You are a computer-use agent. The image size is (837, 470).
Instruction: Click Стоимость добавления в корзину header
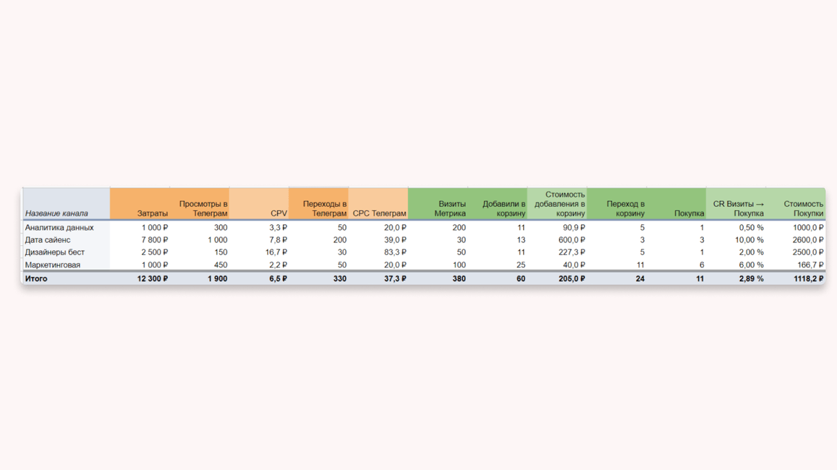click(557, 203)
